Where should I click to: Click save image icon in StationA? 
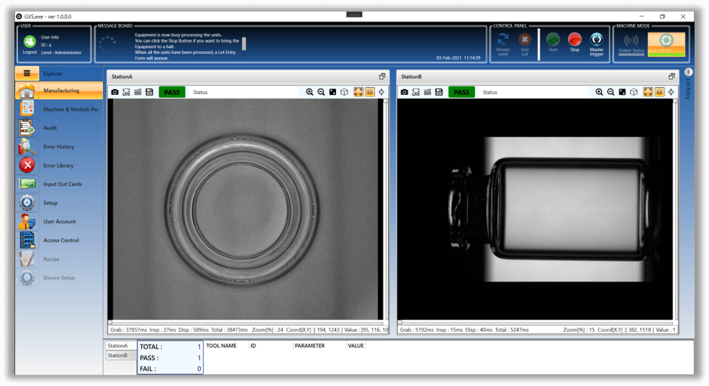pos(149,92)
